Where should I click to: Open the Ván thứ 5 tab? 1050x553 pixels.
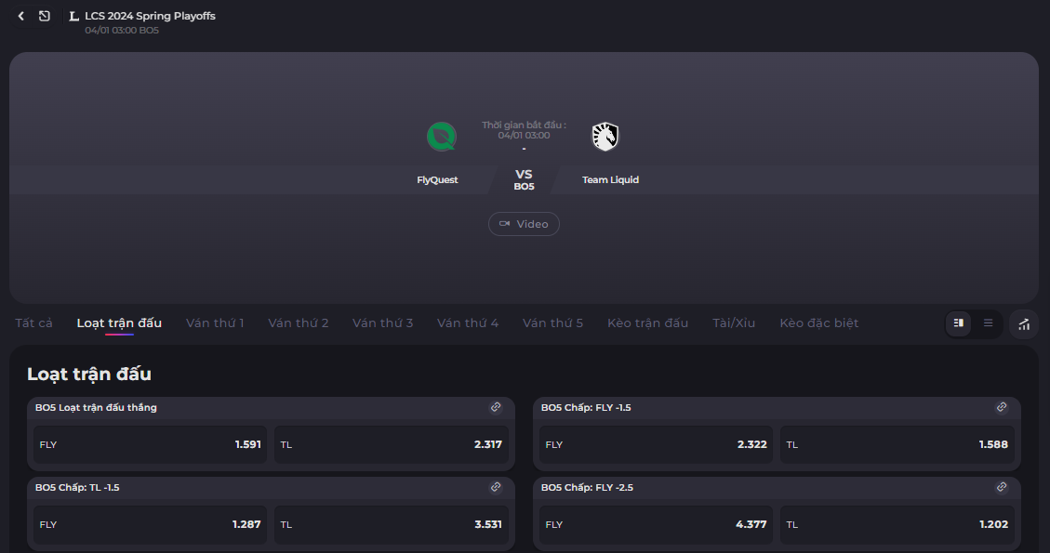pyautogui.click(x=553, y=323)
